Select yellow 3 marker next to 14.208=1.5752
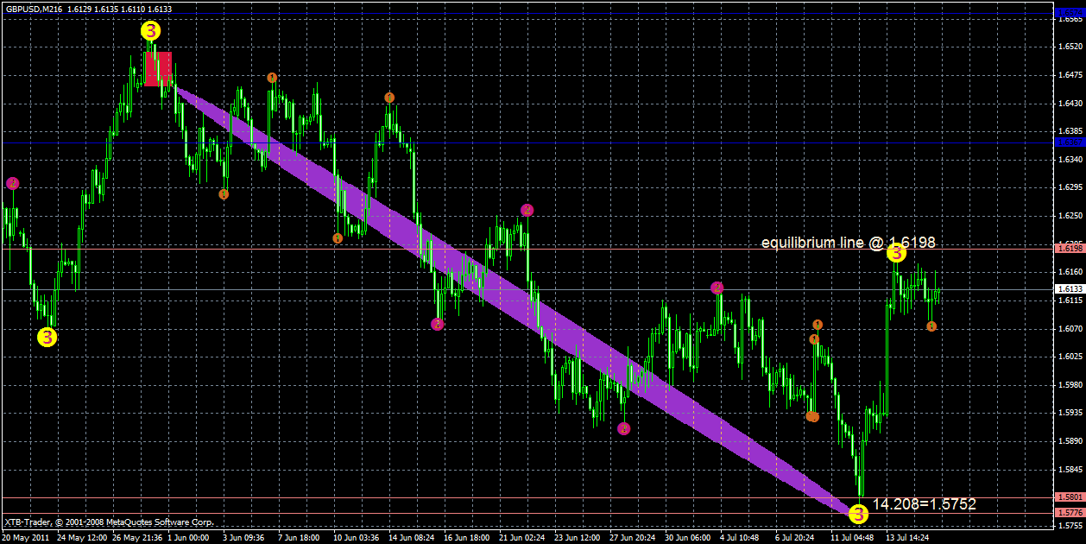This screenshot has height=544, width=1086. tap(858, 515)
